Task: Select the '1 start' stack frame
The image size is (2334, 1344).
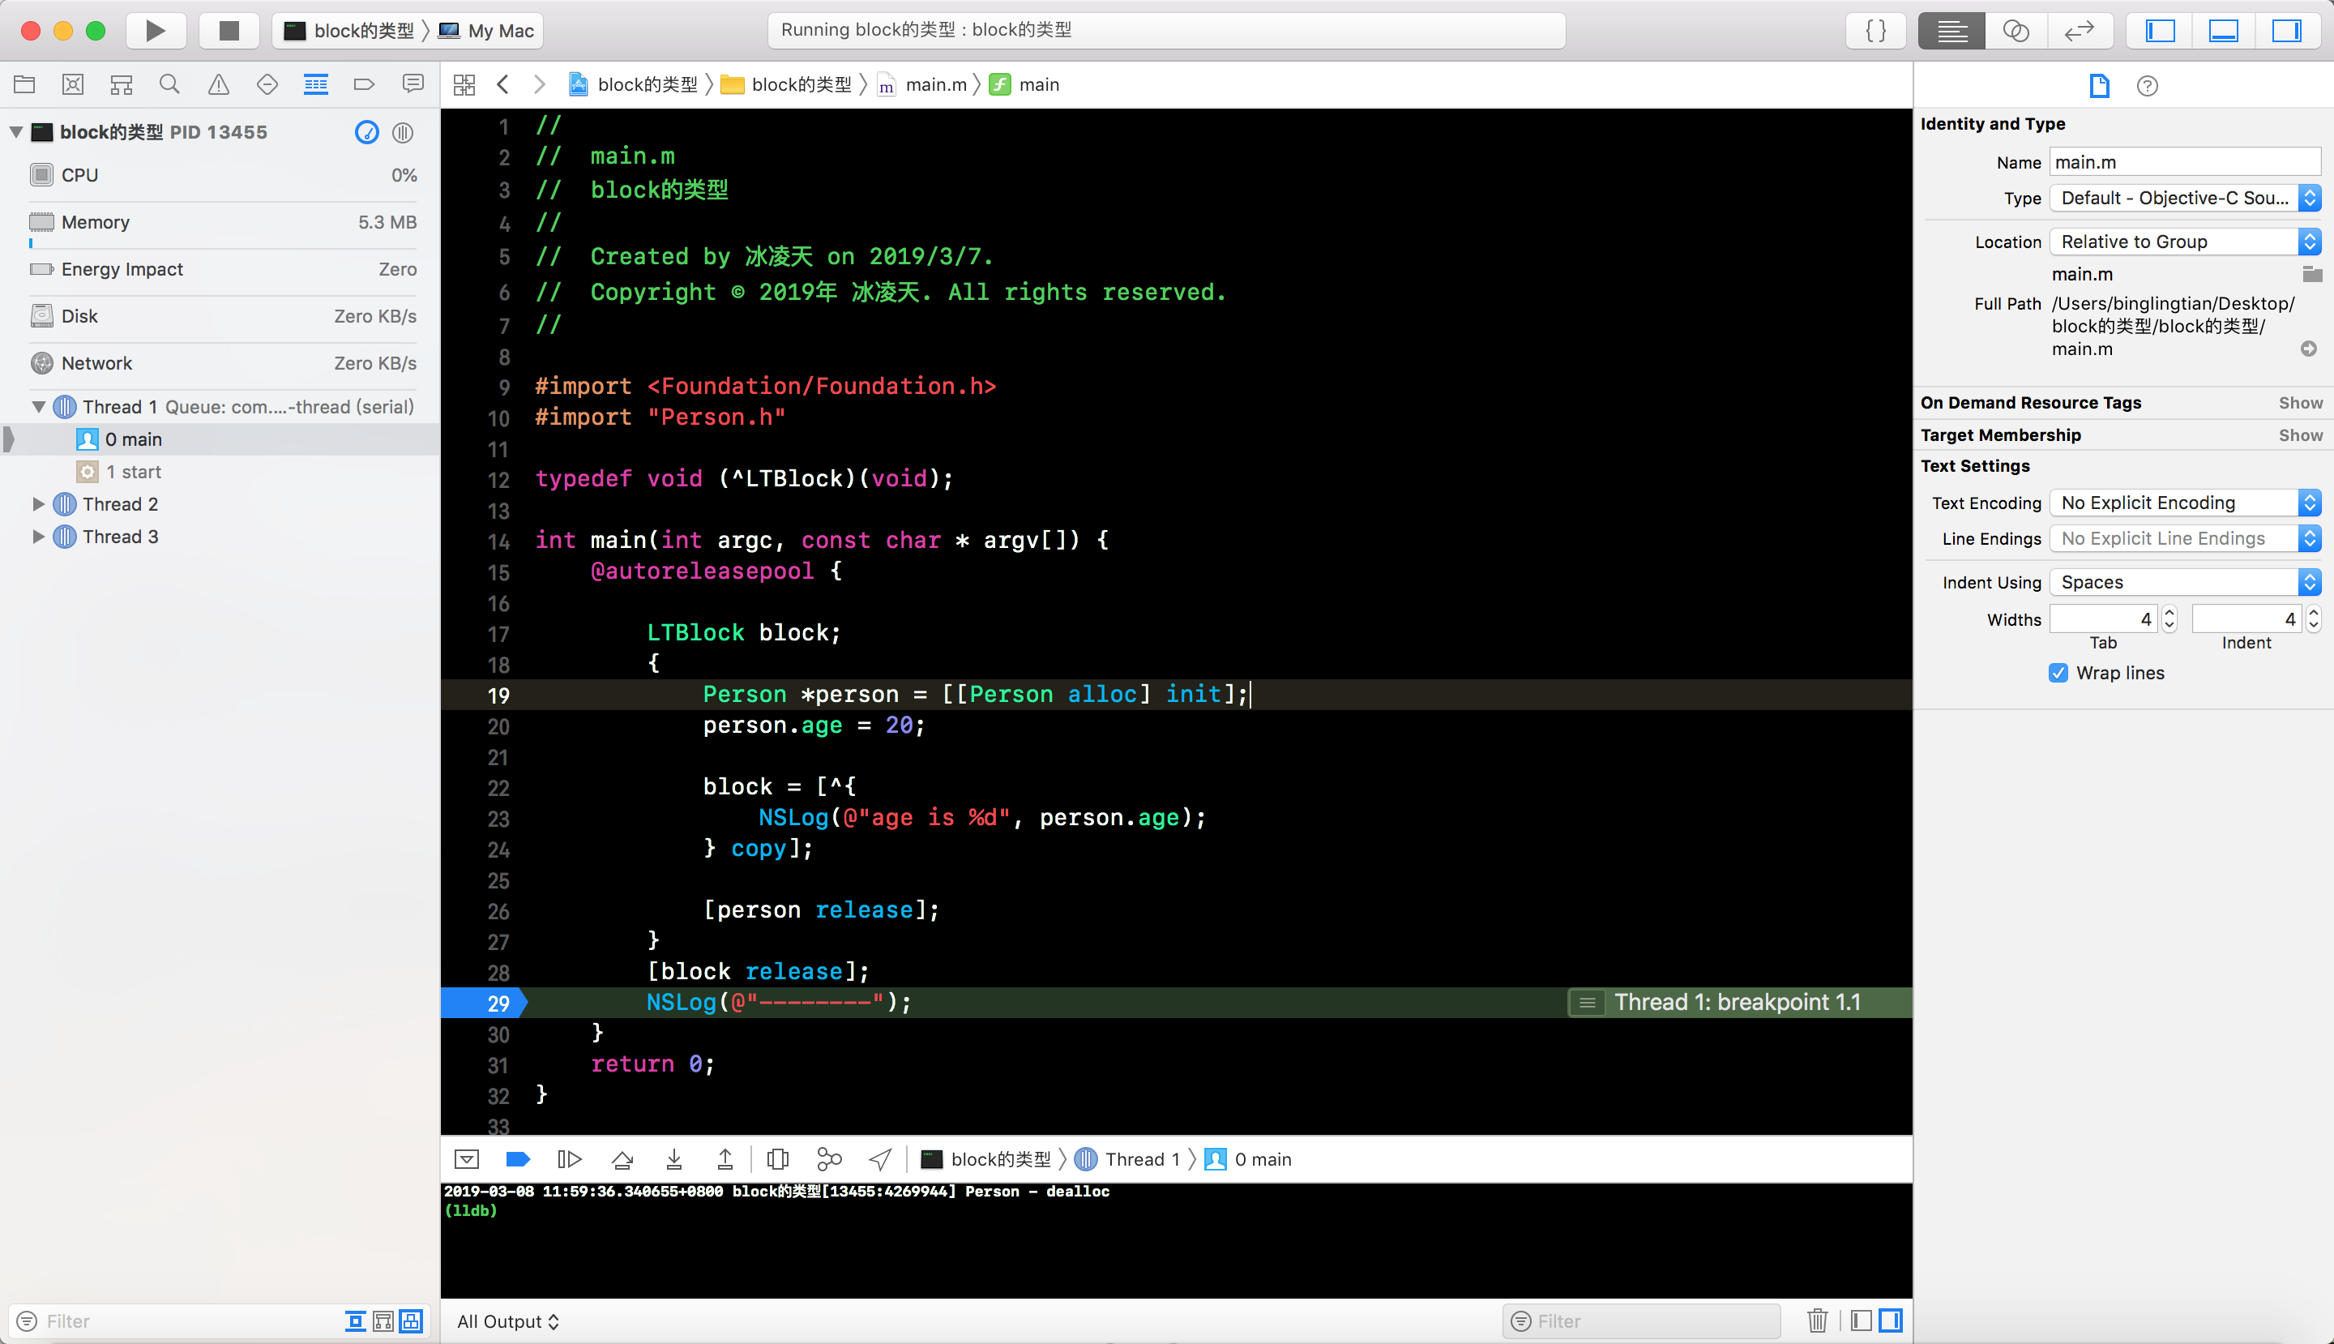Action: pos(134,472)
